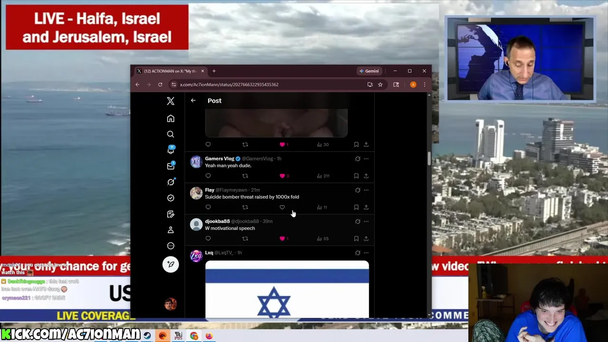Go to Home in X sidebar

[171, 118]
